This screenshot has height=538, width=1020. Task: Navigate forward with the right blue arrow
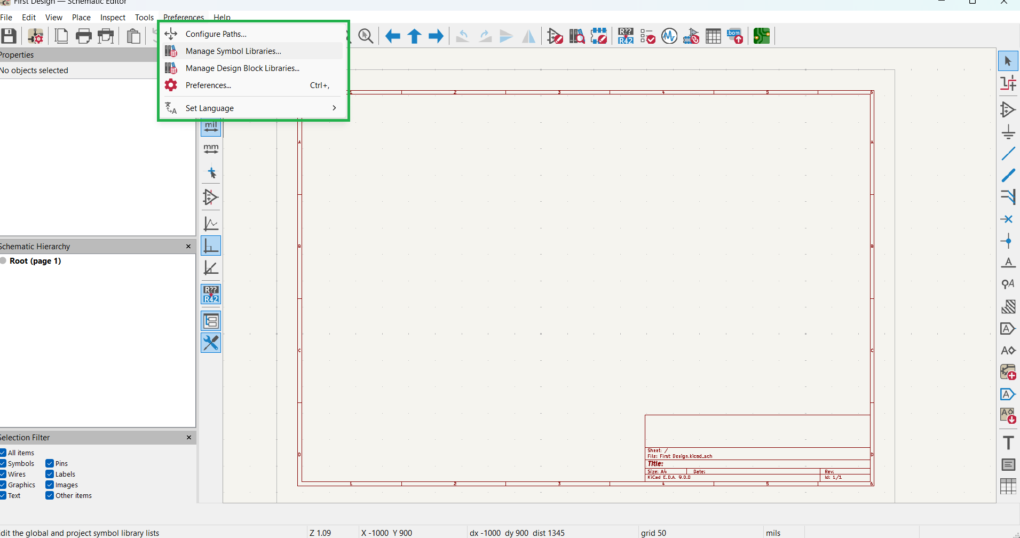tap(436, 36)
